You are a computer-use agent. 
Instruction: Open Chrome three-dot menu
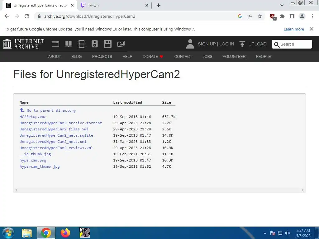point(312,16)
